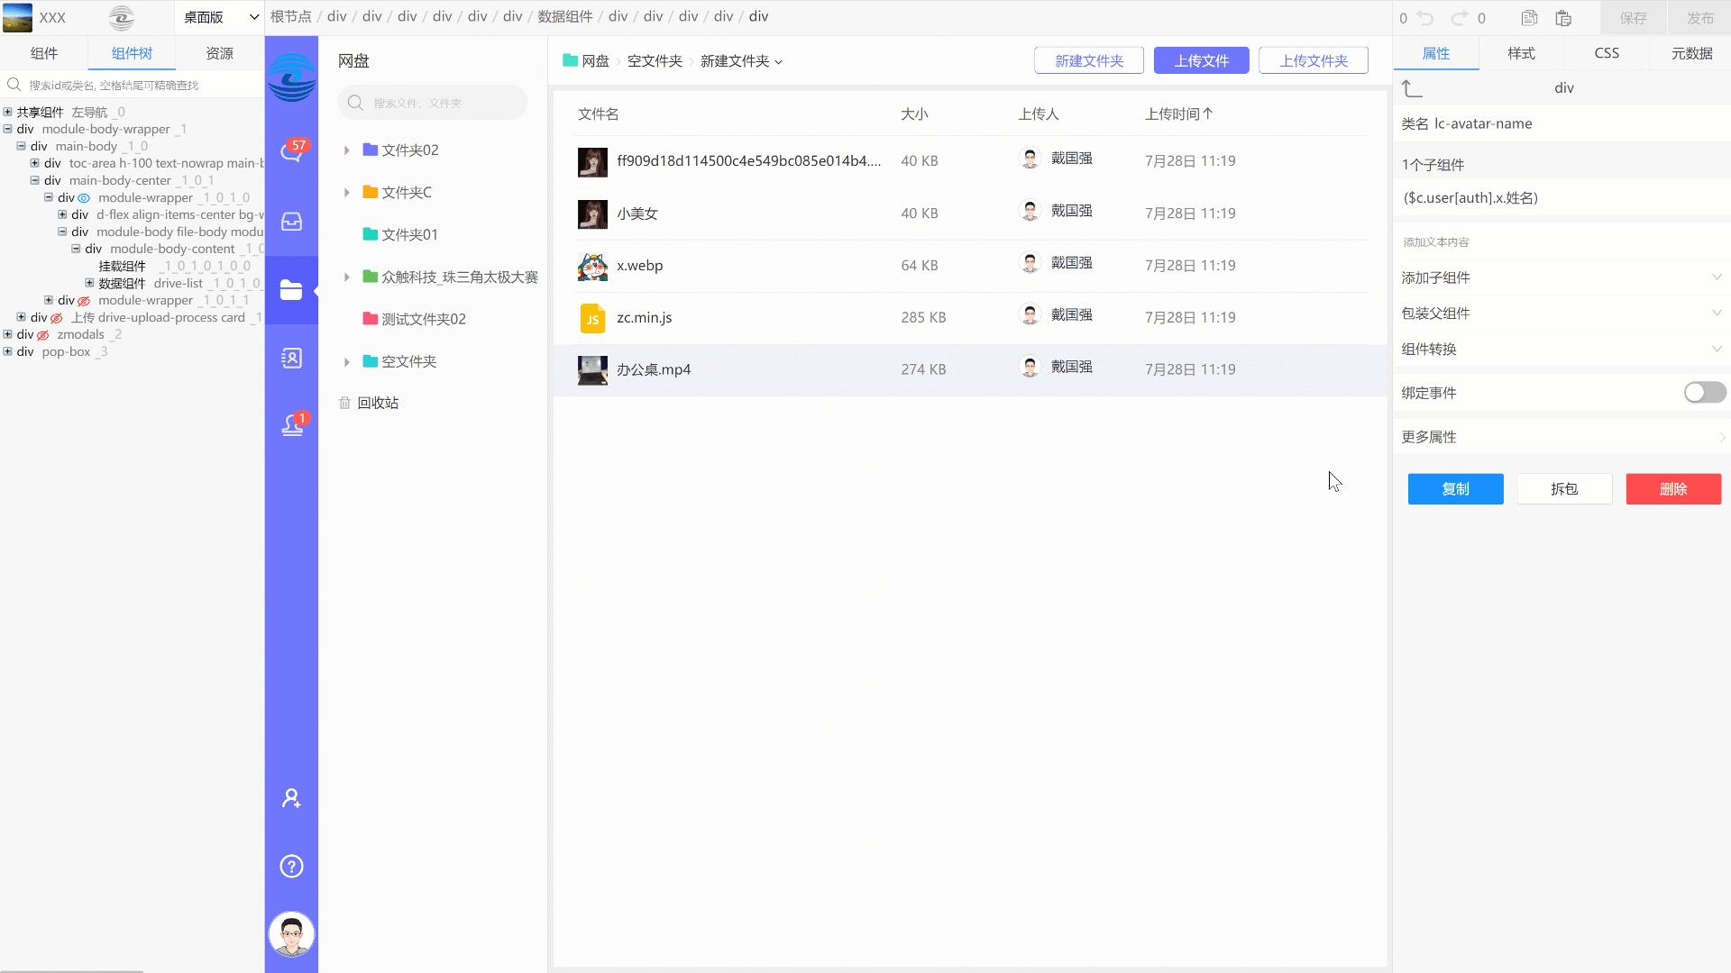The width and height of the screenshot is (1731, 973).
Task: Click the 上传文件夹 button
Action: 1314,60
